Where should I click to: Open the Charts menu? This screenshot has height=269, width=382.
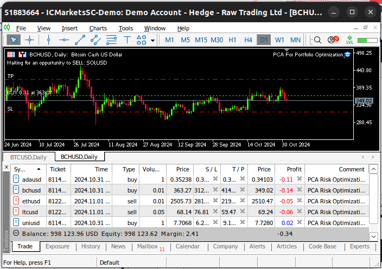98,29
